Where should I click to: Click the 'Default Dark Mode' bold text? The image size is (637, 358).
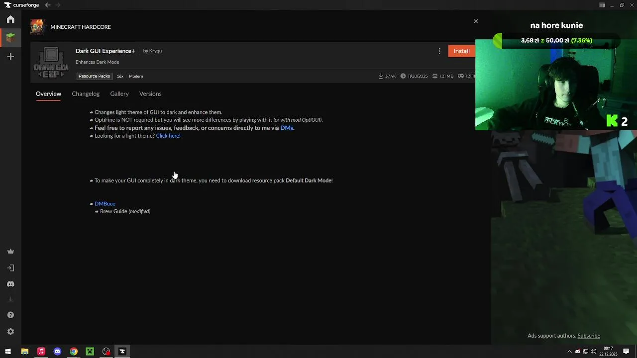tap(309, 180)
